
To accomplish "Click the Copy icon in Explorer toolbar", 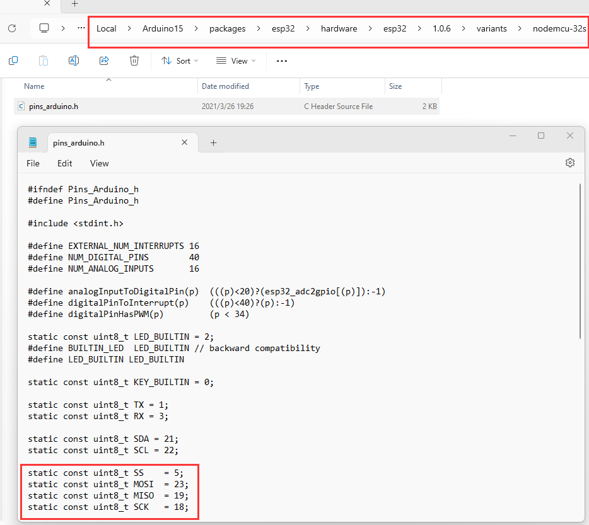I will pyautogui.click(x=13, y=61).
